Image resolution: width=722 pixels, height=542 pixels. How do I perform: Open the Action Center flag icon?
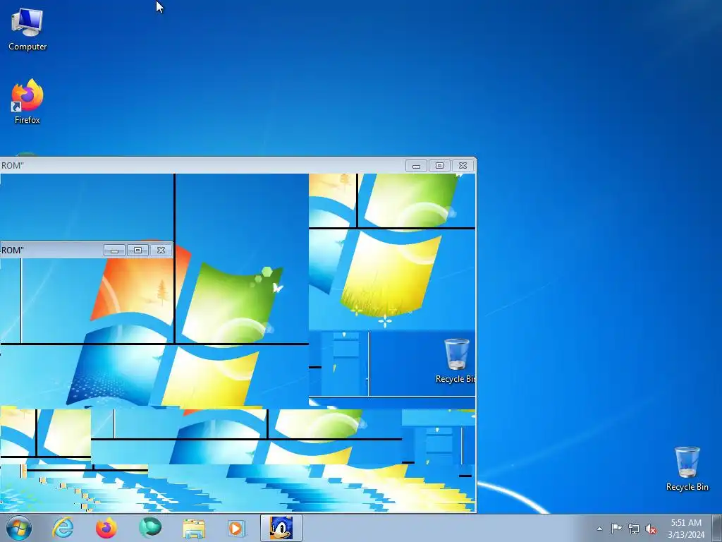tap(616, 529)
